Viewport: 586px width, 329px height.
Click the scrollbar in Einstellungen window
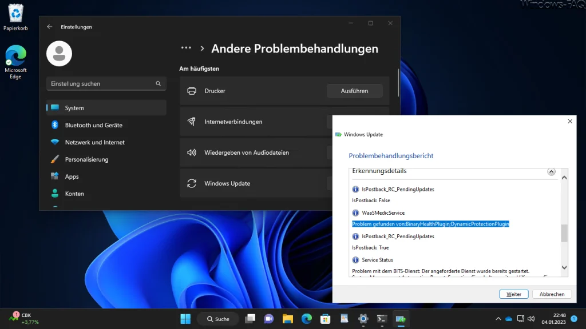click(398, 83)
